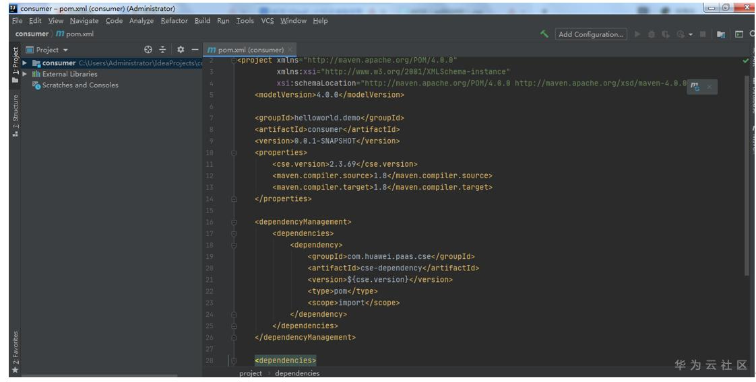This screenshot has height=382, width=756.
Task: Click the dependencies breadcrumb at editor bottom
Action: point(297,373)
